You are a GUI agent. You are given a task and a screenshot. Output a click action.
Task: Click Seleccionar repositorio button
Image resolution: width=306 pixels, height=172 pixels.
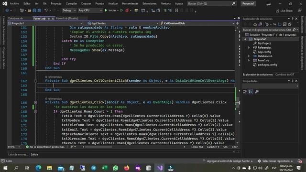275,161
